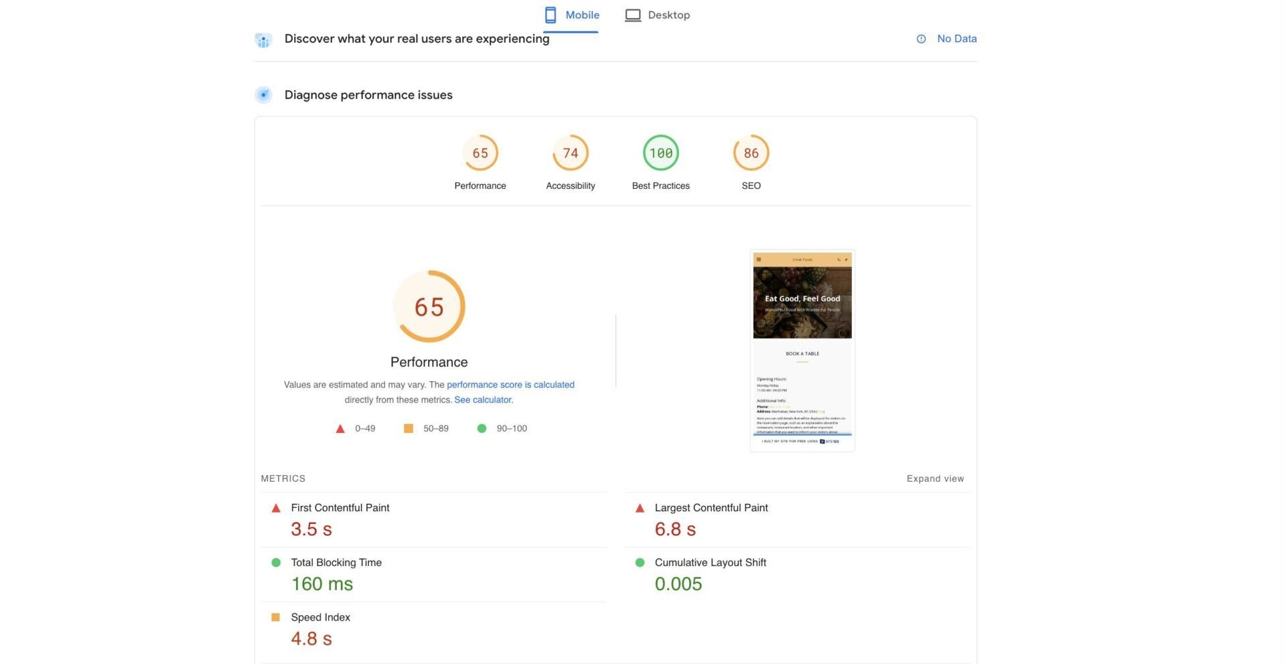Click the METRICS section heading
1286x664 pixels.
point(283,478)
